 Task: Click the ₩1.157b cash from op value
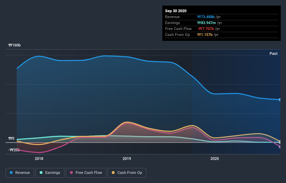click(x=205, y=35)
